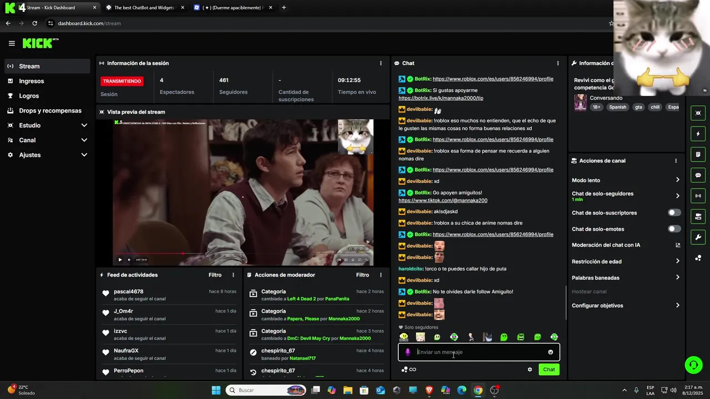Open moderator actions three-dot menu

[x=381, y=275]
